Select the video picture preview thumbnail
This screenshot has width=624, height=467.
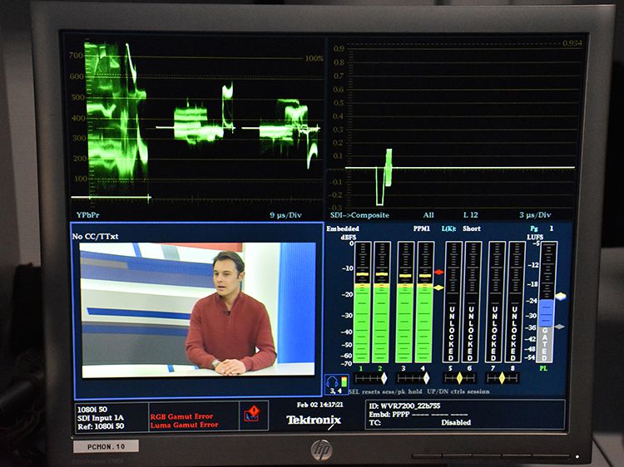coord(194,307)
